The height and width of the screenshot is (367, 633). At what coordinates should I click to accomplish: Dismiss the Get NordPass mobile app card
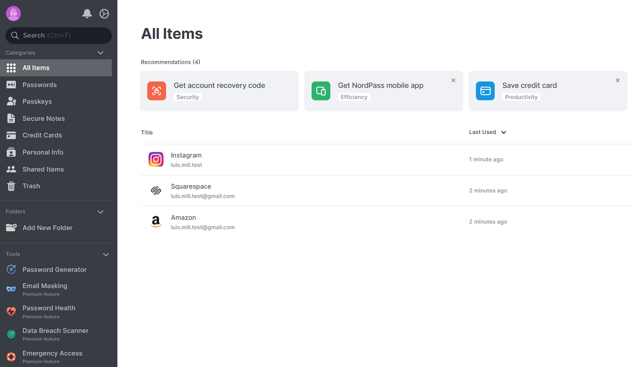(453, 81)
